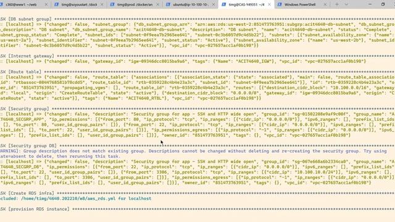
Task: Select the timg@CAS-Y49351 tab
Action: point(246,4)
